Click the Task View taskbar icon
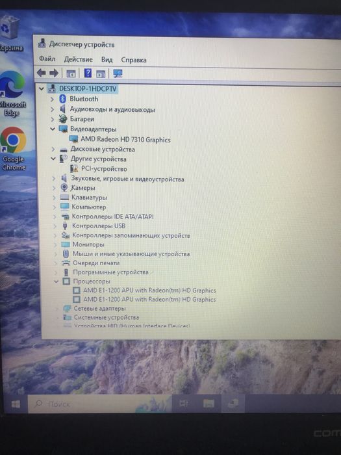 pyautogui.click(x=184, y=403)
